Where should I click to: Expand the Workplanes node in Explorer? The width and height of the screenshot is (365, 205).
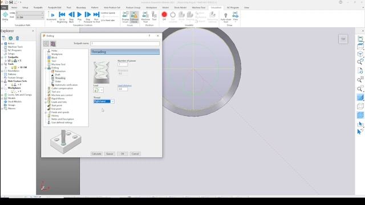click(2, 88)
